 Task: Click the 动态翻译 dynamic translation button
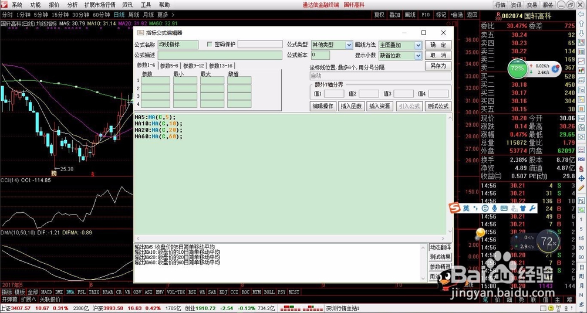[x=440, y=247]
